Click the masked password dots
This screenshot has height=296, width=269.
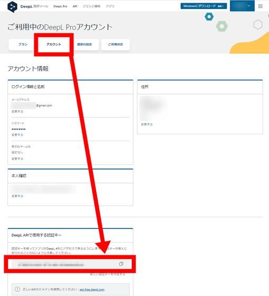pyautogui.click(x=18, y=129)
